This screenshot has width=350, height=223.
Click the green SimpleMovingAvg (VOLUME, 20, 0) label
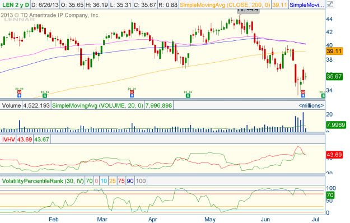click(97, 105)
